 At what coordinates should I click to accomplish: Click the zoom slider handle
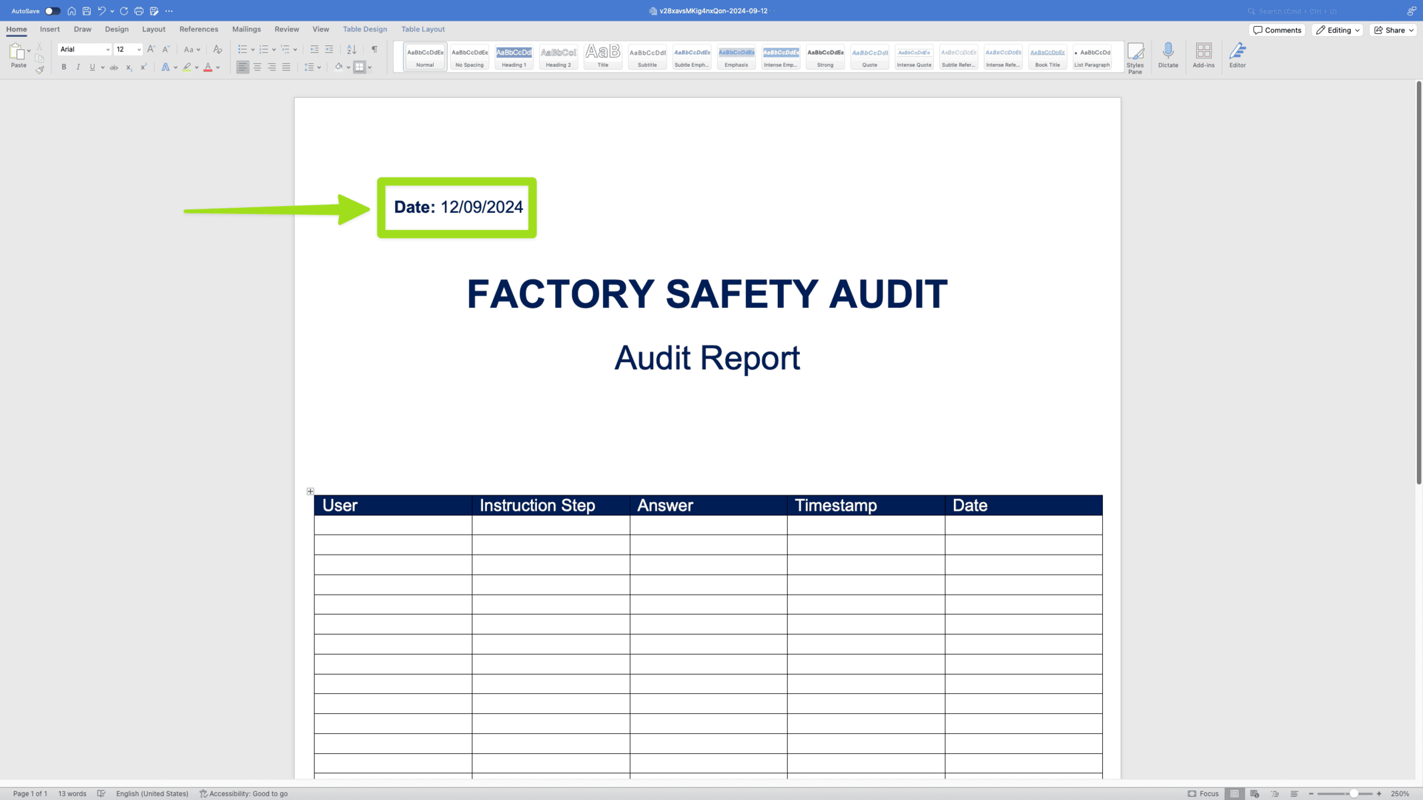(x=1353, y=793)
